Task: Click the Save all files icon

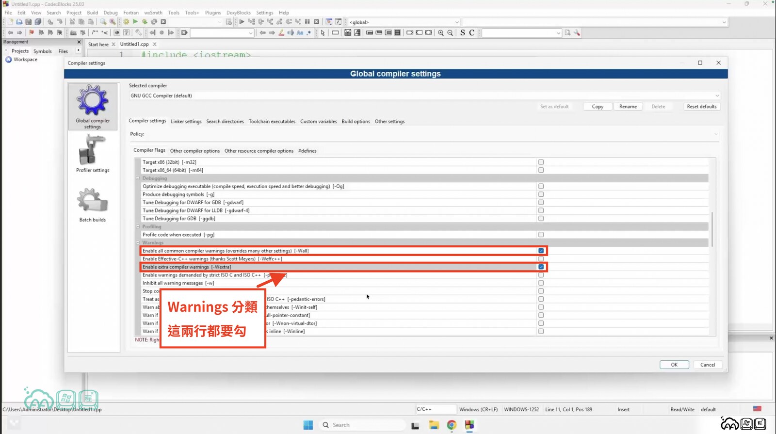Action: (x=38, y=22)
